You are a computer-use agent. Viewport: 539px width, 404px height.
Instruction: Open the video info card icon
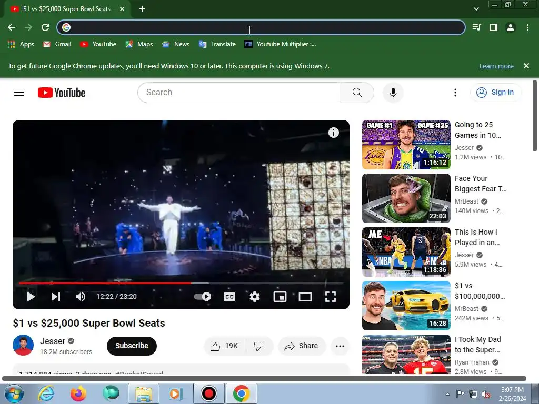point(333,133)
